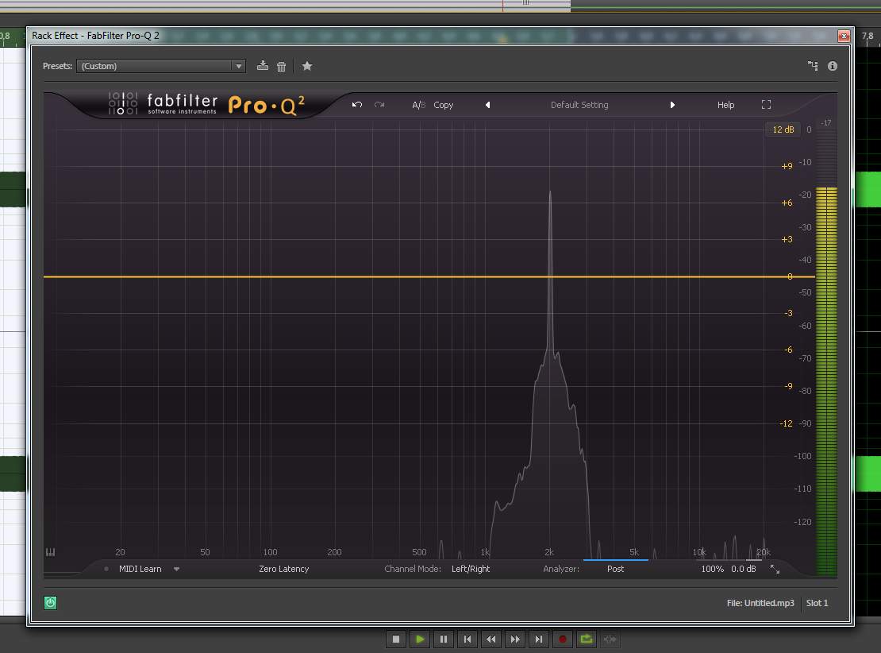Toggle loop playback button
Image resolution: width=881 pixels, height=653 pixels.
[x=586, y=639]
